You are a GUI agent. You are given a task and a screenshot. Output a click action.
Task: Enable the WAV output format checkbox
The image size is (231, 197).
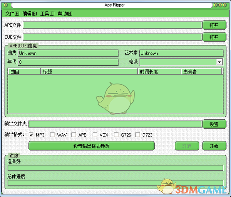tap(52, 135)
